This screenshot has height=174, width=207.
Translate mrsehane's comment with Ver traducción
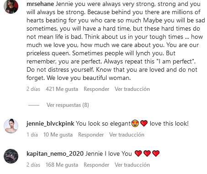[132, 89]
